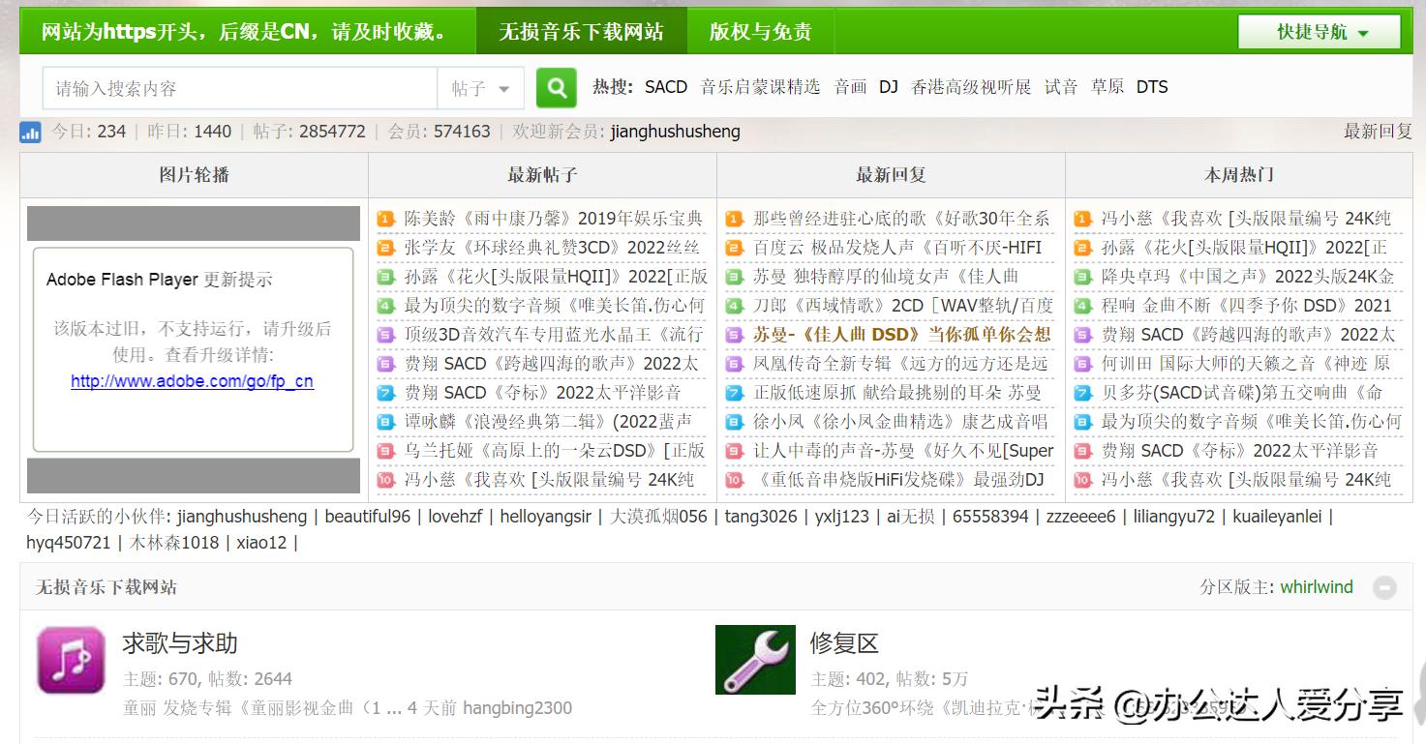Viewport: 1426px width, 744px height.
Task: Switch to the 版权与免责 tab
Action: click(x=761, y=30)
